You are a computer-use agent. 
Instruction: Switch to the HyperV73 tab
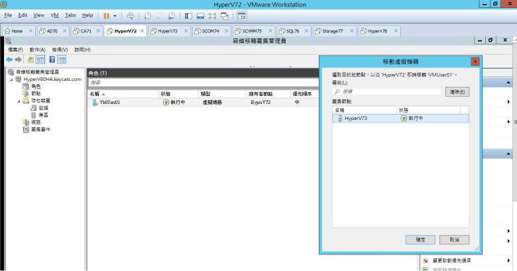pos(166,30)
